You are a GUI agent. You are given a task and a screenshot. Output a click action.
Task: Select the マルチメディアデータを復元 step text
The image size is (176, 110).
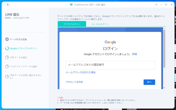(x=24, y=67)
